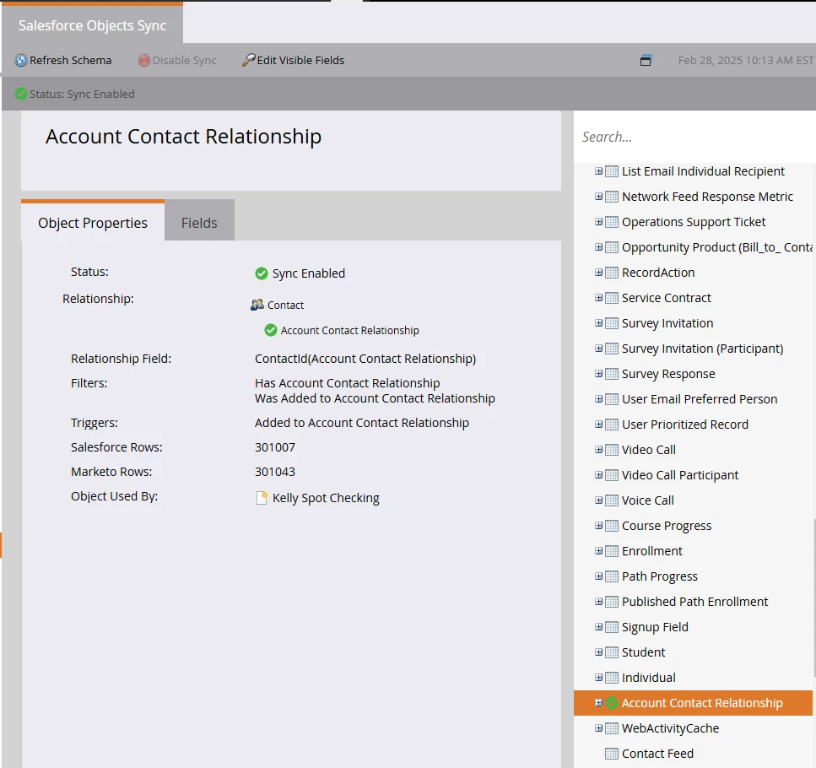The width and height of the screenshot is (816, 768).
Task: Click the window icon beside the timestamp
Action: click(646, 61)
